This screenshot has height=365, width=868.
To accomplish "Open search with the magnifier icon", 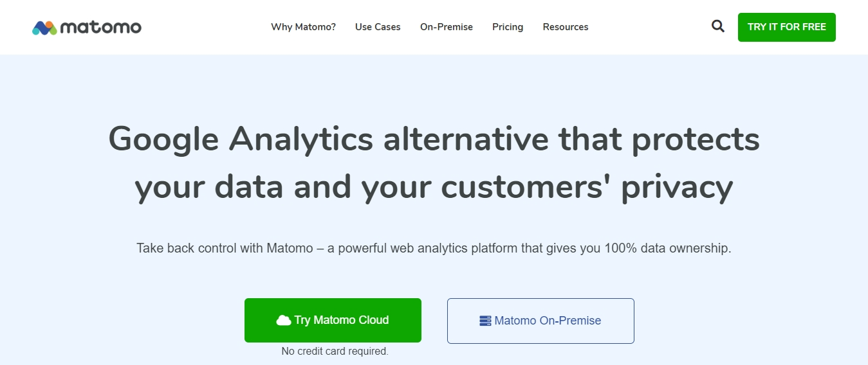I will (x=718, y=26).
